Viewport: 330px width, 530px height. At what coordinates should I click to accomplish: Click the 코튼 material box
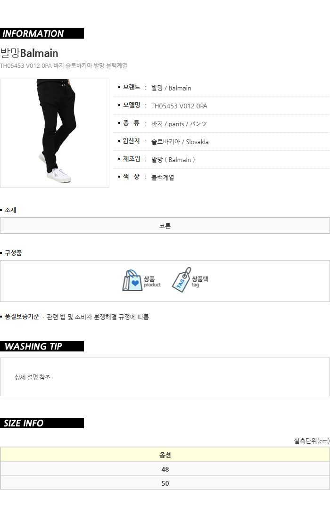coord(165,226)
